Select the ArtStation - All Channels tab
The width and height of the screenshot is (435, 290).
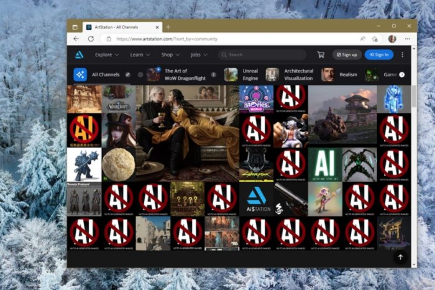pos(123,27)
